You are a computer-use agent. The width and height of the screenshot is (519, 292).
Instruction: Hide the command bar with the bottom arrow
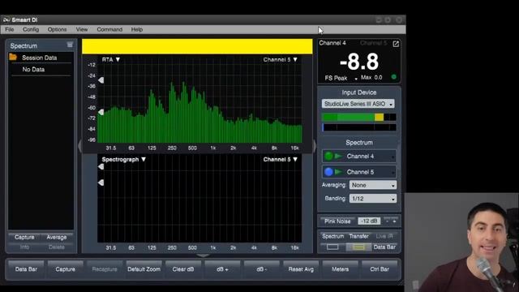203,255
